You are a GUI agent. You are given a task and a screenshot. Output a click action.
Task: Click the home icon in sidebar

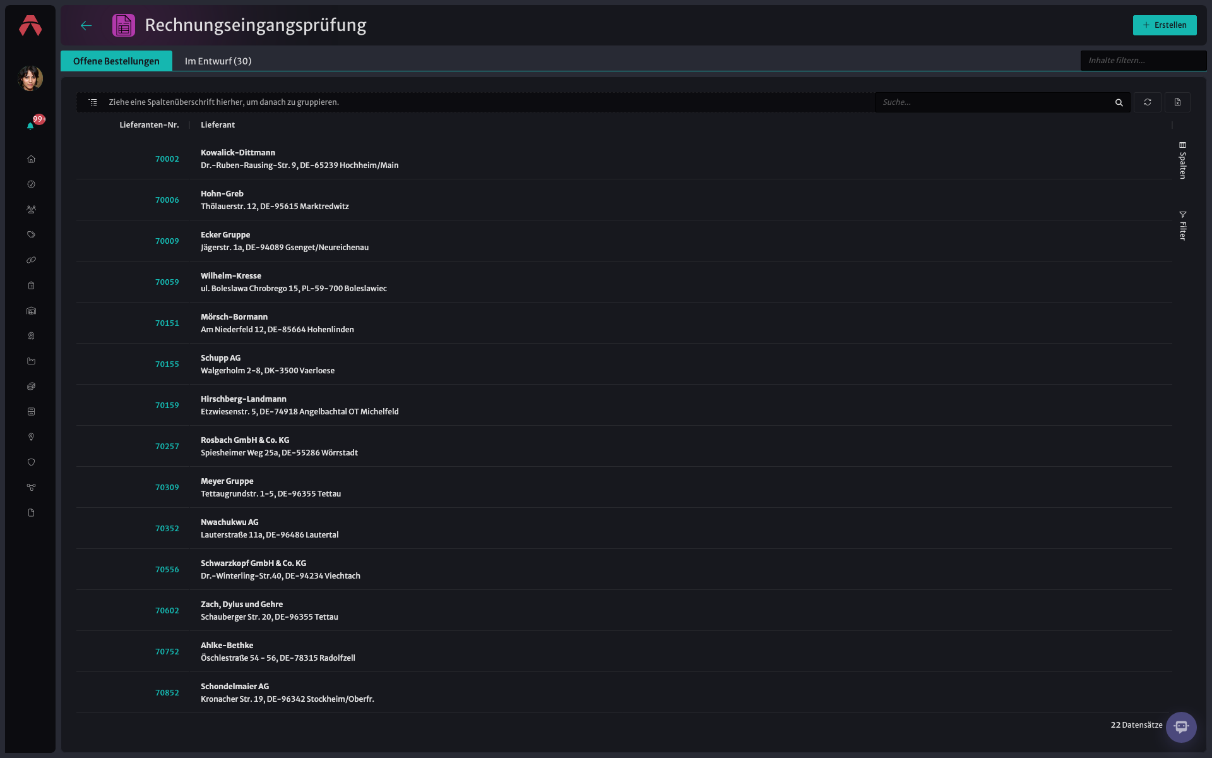coord(31,159)
